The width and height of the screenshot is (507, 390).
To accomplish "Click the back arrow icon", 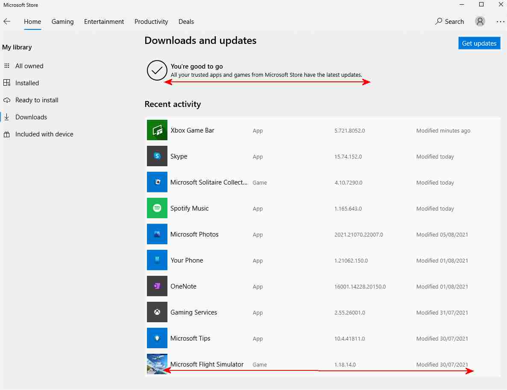I will [x=7, y=21].
